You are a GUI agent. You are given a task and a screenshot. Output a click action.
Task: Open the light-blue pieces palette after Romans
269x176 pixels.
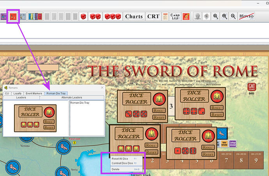[23, 16]
